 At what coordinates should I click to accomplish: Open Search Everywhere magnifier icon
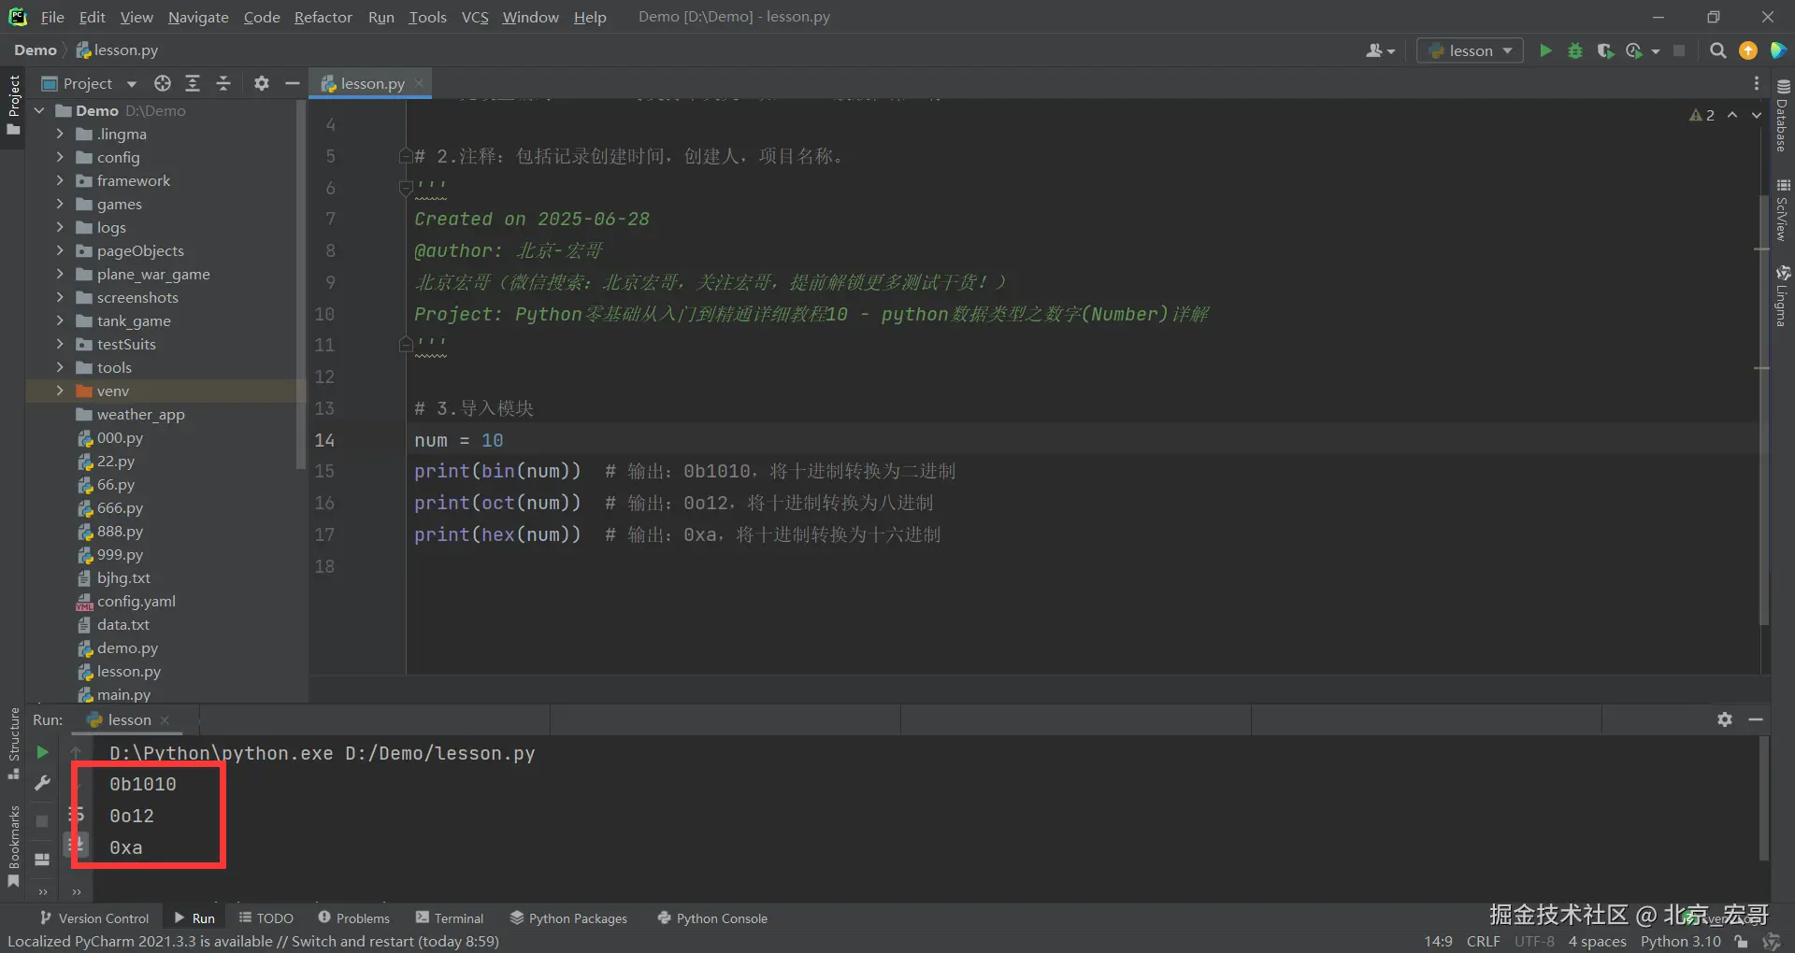click(x=1717, y=50)
